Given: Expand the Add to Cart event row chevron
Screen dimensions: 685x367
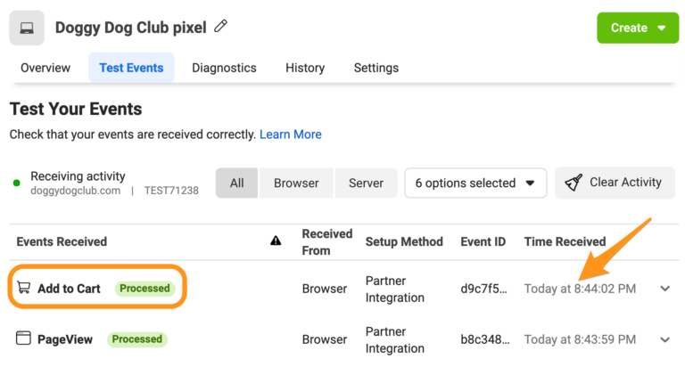Looking at the screenshot, I should [664, 289].
